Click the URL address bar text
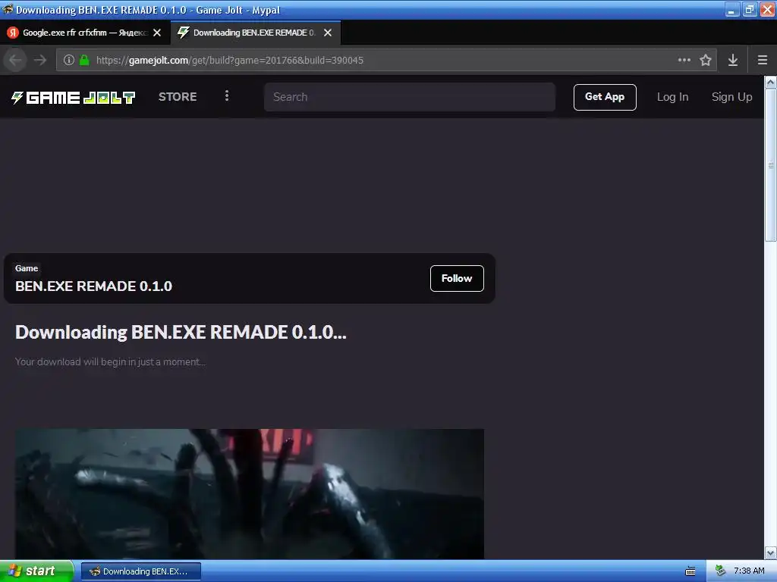 [x=229, y=60]
